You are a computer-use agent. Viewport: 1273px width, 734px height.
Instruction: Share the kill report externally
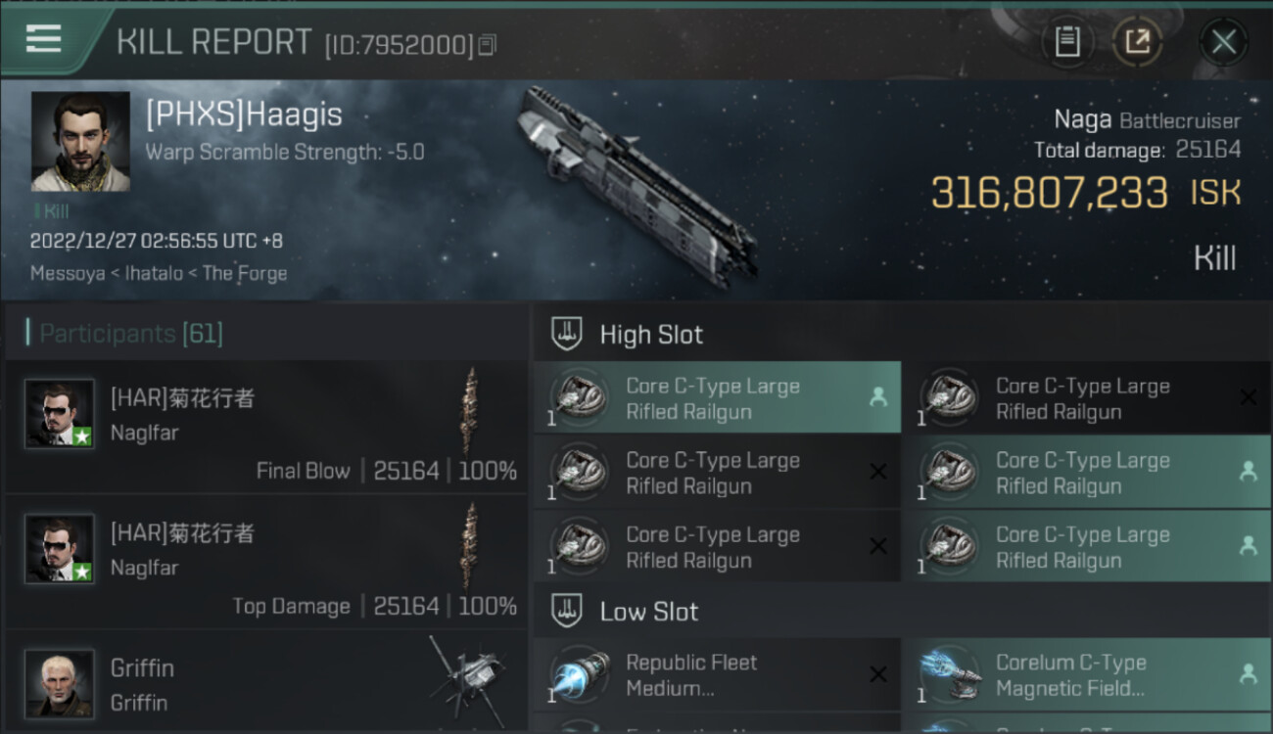[1137, 41]
